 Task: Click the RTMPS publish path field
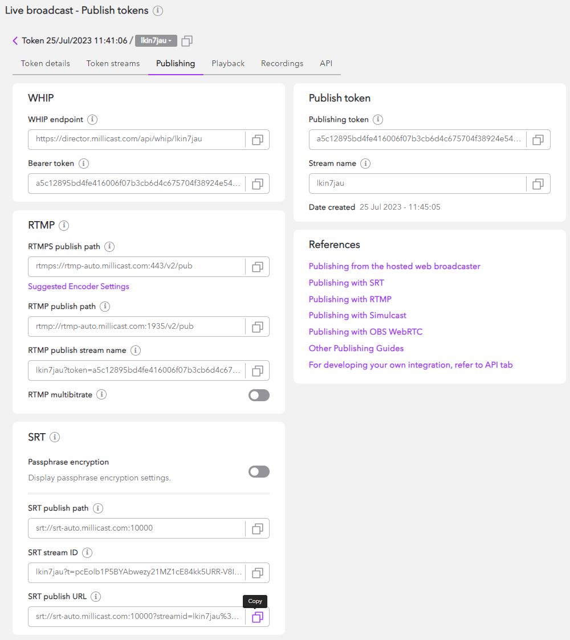pos(137,267)
